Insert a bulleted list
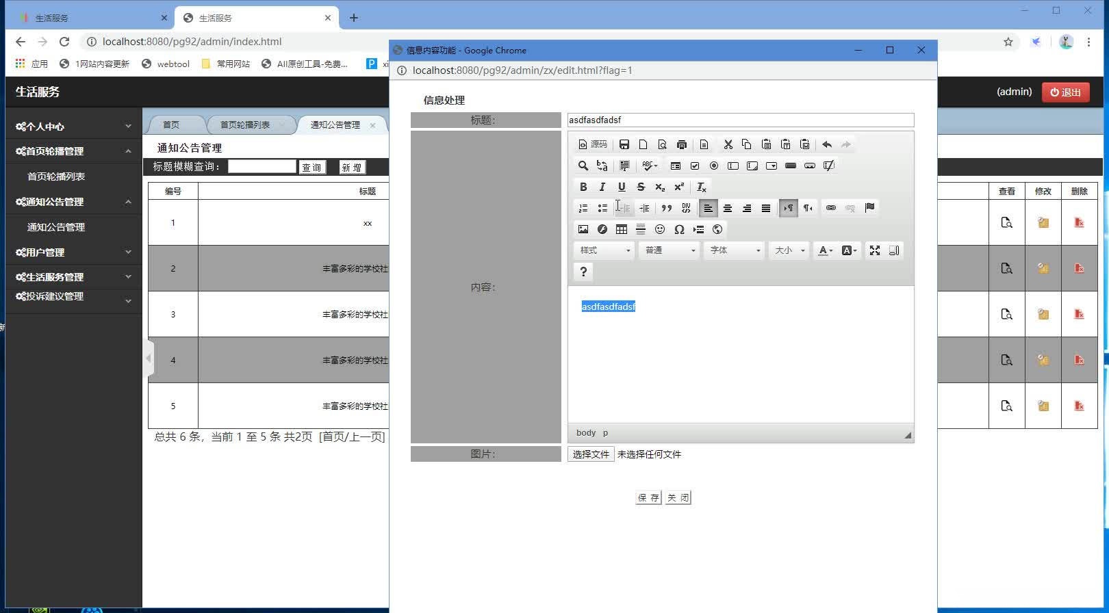The image size is (1109, 613). tap(602, 208)
